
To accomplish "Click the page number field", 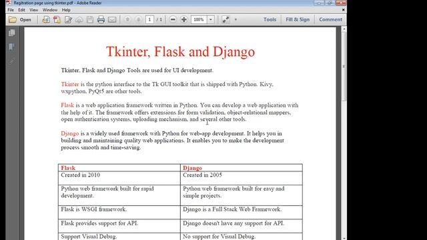I will coord(149,19).
